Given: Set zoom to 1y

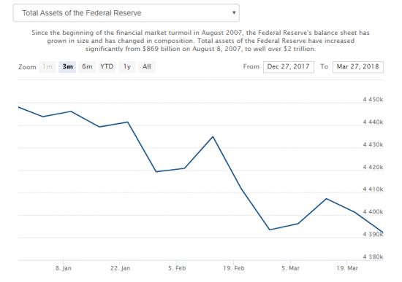Looking at the screenshot, I should 127,67.
